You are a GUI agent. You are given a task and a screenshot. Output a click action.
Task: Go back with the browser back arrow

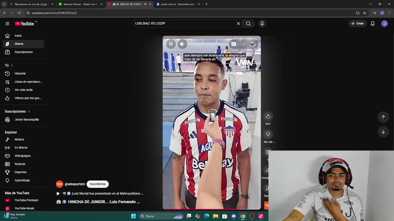pyautogui.click(x=4, y=13)
